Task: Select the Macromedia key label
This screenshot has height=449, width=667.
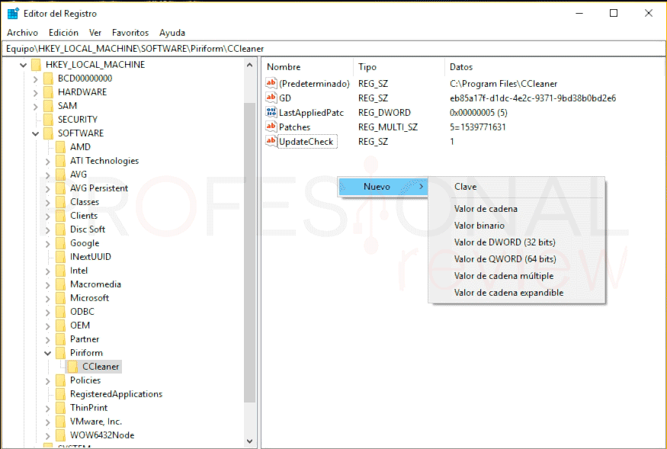Action: point(95,284)
